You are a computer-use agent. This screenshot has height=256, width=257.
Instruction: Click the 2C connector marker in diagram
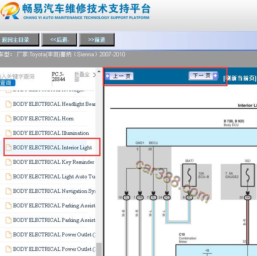click(189, 198)
